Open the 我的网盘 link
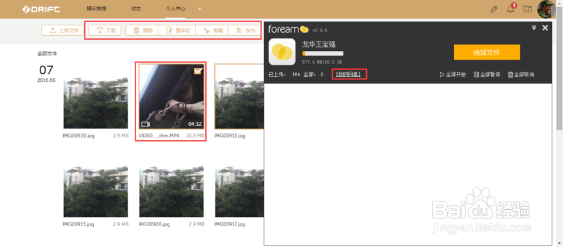Image resolution: width=563 pixels, height=247 pixels. tap(348, 74)
